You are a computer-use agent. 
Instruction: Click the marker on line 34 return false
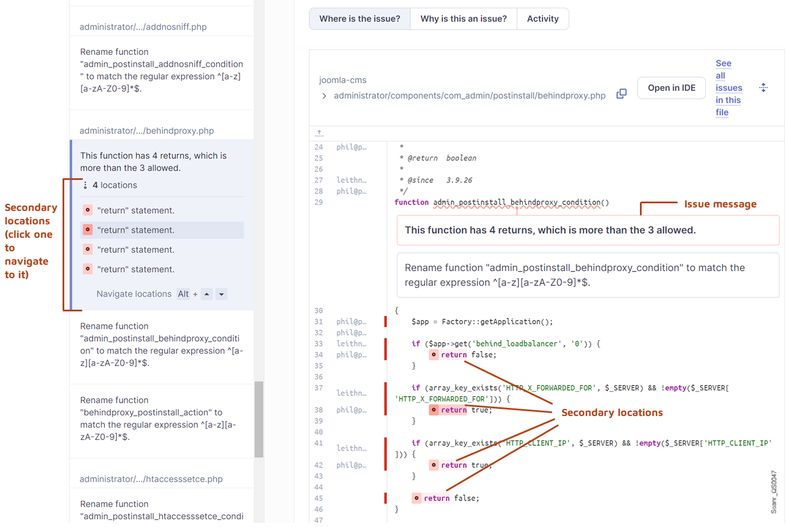tap(434, 355)
